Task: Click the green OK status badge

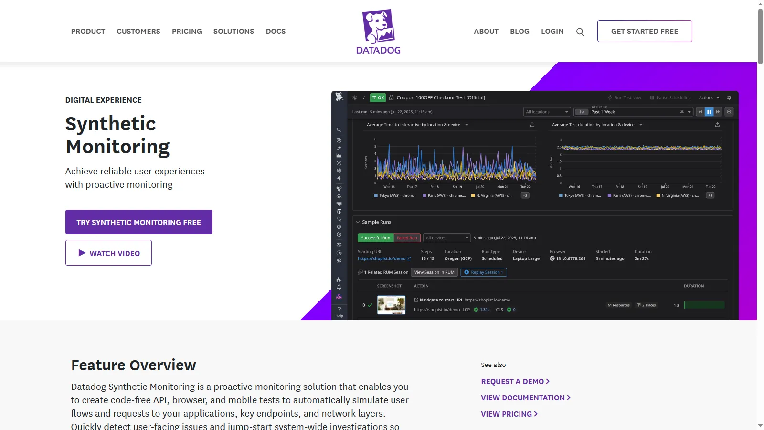Action: [378, 97]
